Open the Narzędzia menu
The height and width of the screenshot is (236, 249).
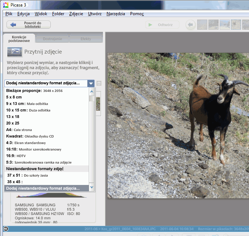[116, 14]
